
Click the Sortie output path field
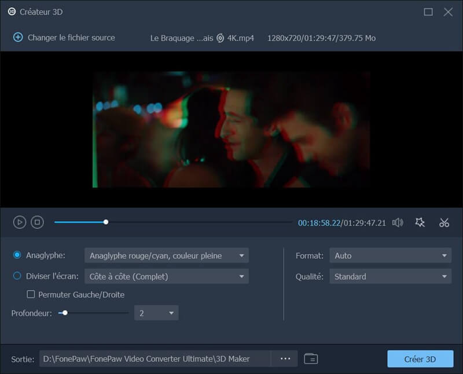(155, 358)
